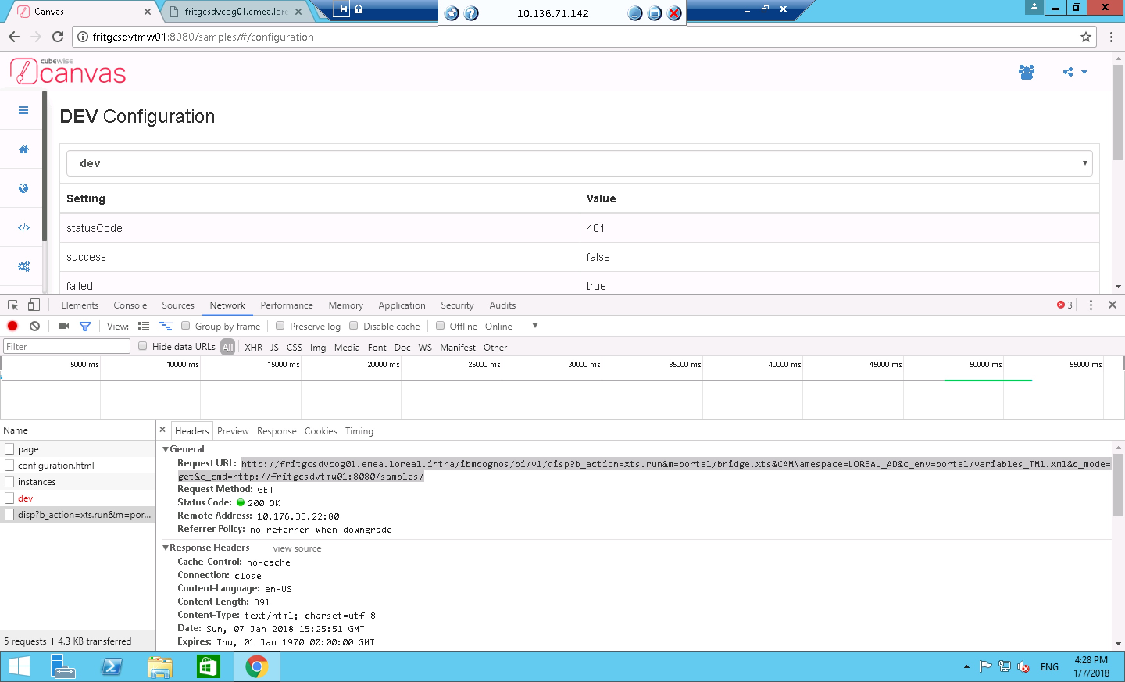Tick the Offline checkbox
Screen dimensions: 1125x682
tap(440, 325)
